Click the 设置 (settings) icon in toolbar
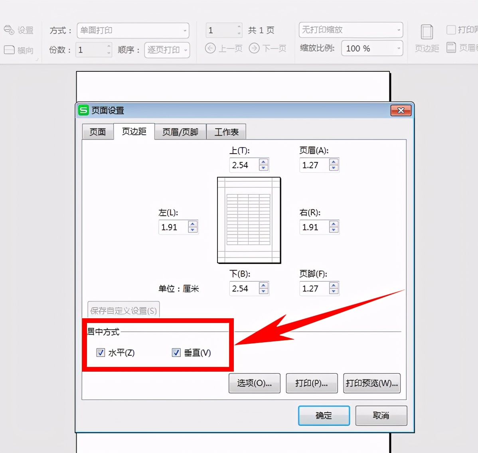478x453 pixels. point(20,30)
